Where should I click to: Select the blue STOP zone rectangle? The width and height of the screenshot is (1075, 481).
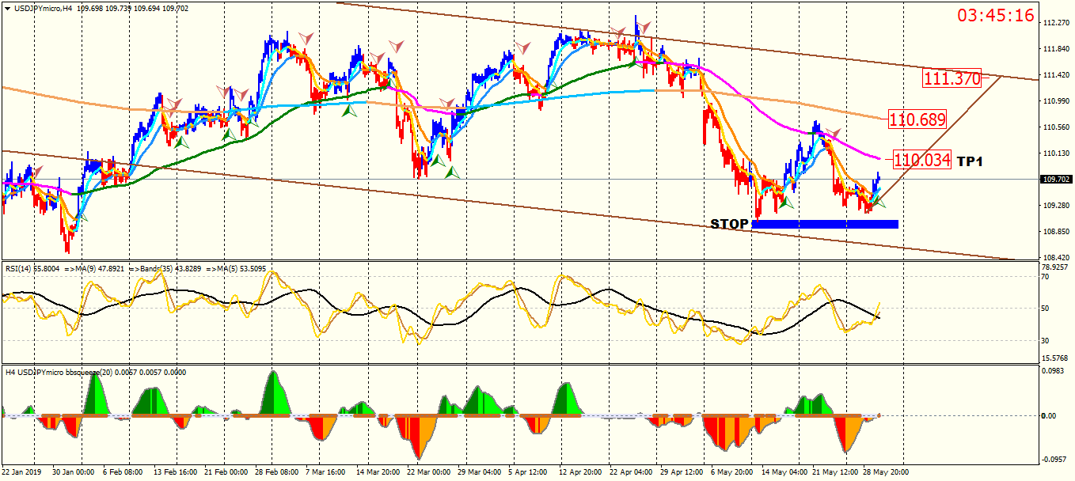click(825, 224)
